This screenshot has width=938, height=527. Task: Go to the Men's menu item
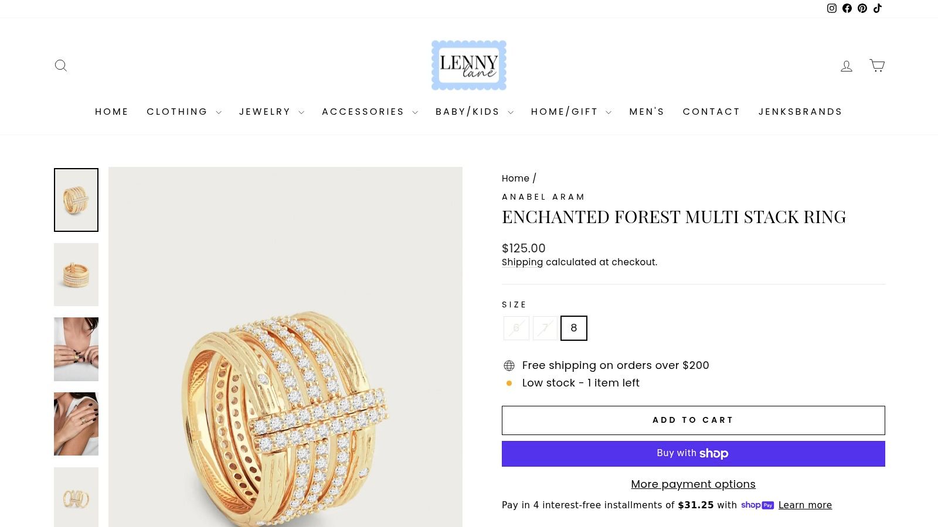[x=647, y=112]
